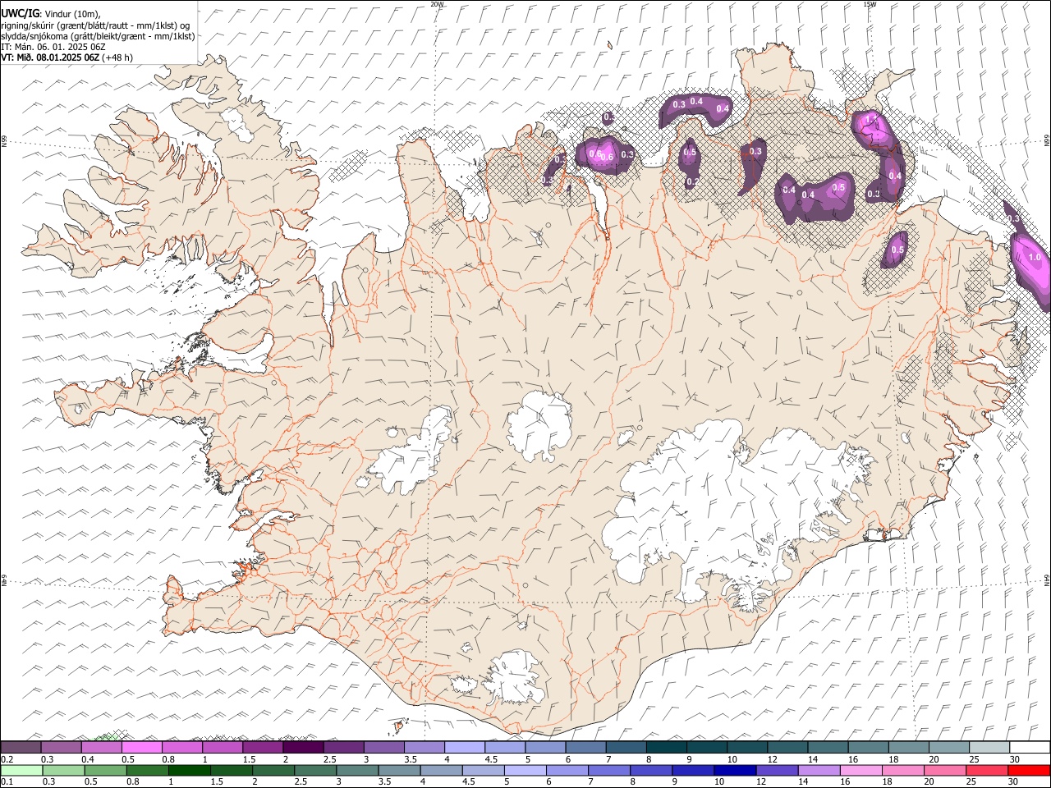This screenshot has height=788, width=1051.
Task: Click the '1.0' value on the eastern precipitation area
Action: [1034, 258]
